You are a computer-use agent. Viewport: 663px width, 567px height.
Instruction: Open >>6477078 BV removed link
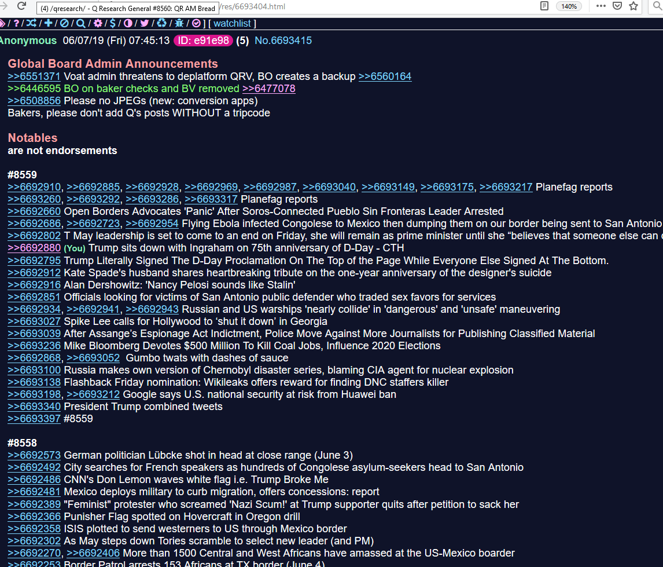(x=269, y=89)
